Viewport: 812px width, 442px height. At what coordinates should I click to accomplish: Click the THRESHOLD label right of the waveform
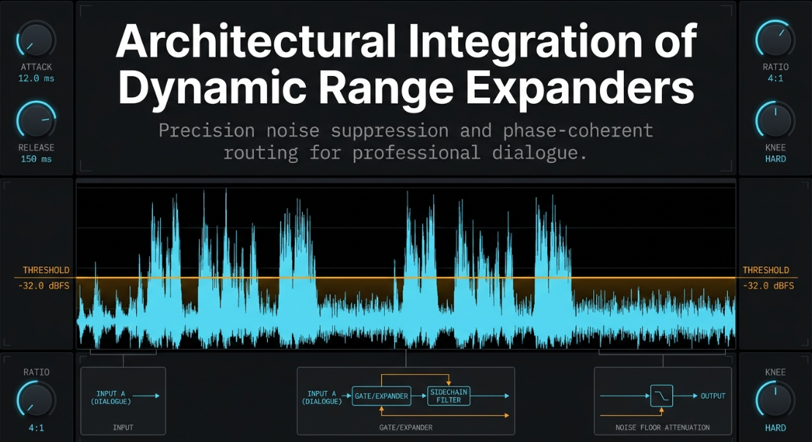point(766,270)
